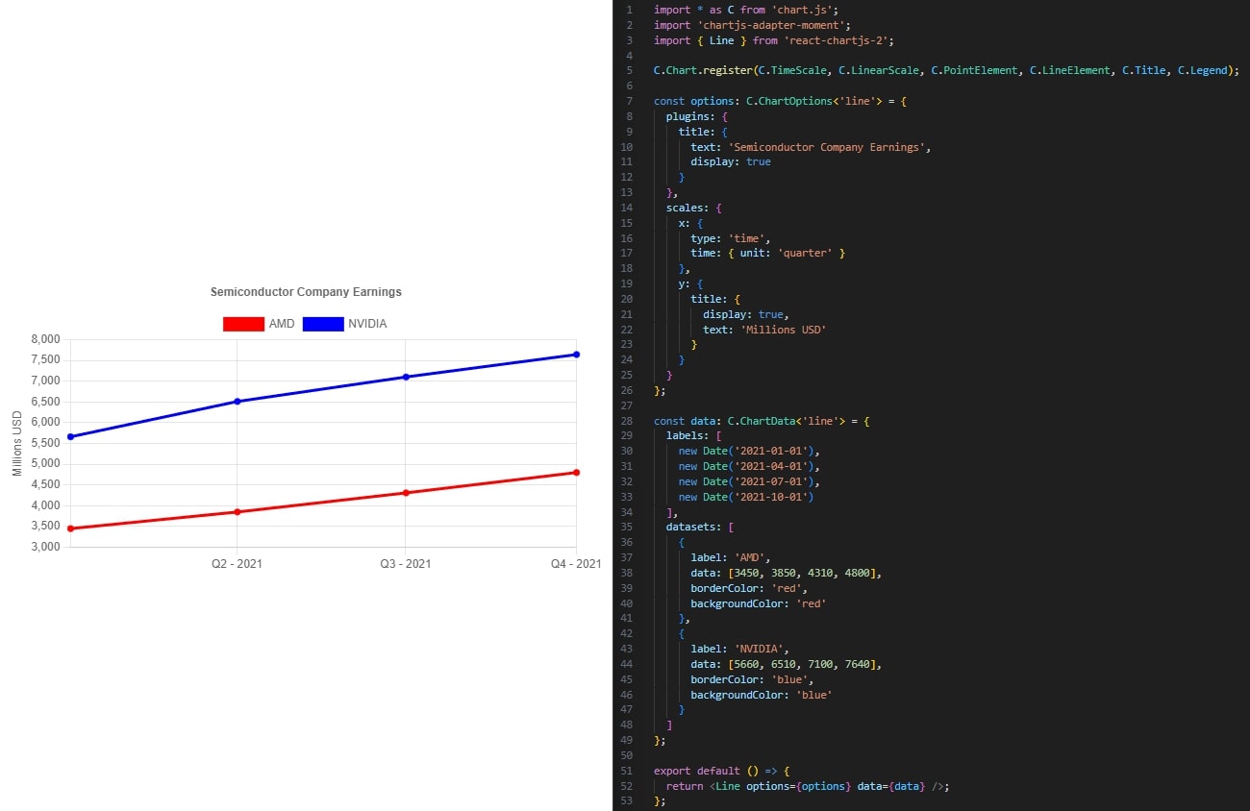Viewport: 1250px width, 811px height.
Task: Click the AMD data point at Q3 2021
Action: [x=406, y=493]
